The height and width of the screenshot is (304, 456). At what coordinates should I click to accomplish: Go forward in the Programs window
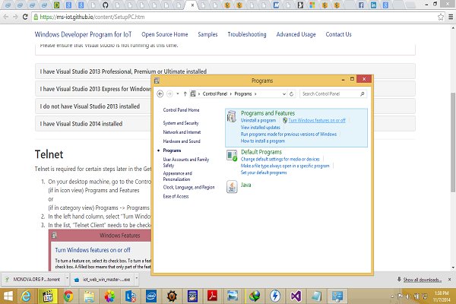click(169, 93)
